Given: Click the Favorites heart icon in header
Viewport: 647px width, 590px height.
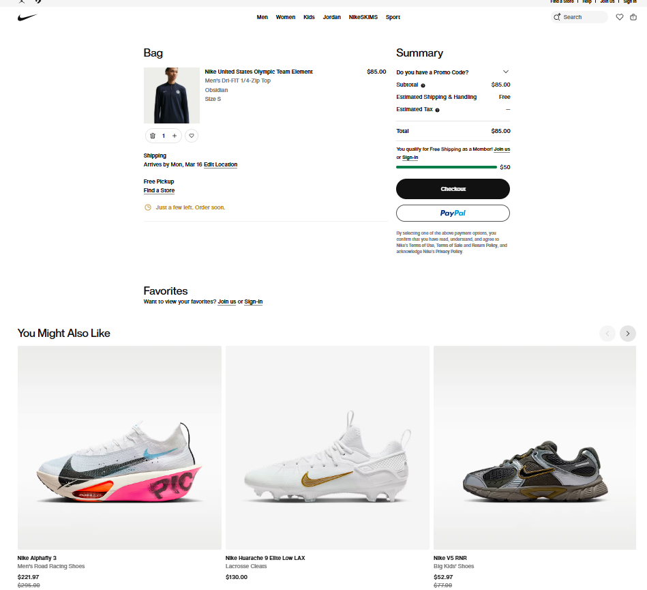Looking at the screenshot, I should click(x=620, y=17).
